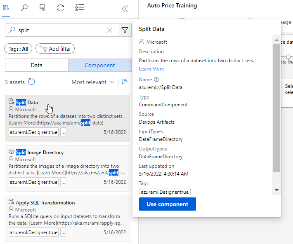Refresh the 3 assets list

(31, 82)
